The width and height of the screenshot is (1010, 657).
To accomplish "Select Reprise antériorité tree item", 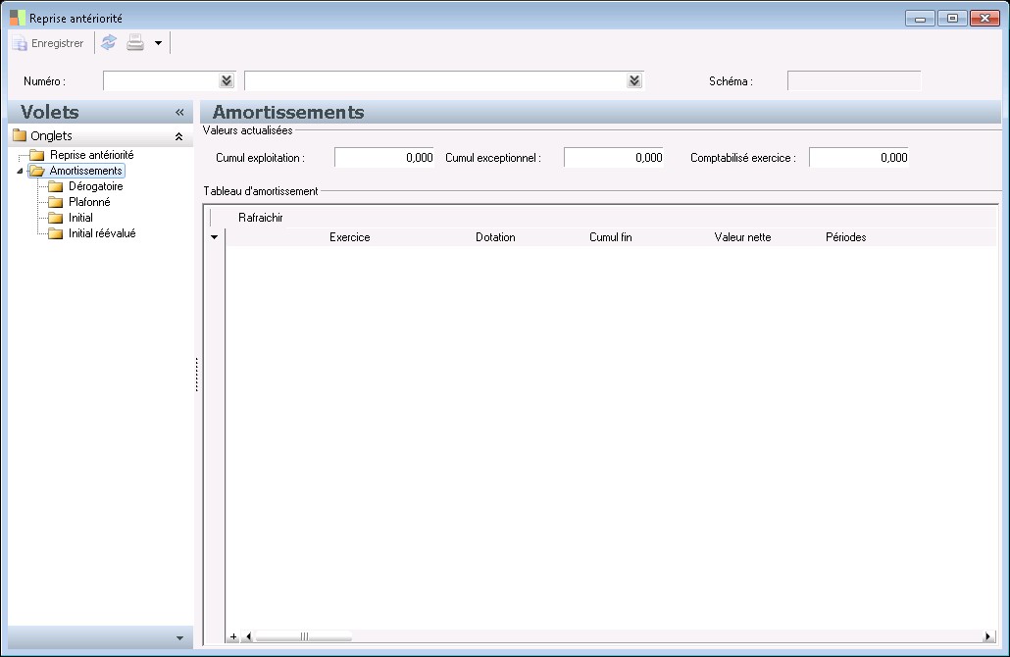I will click(92, 155).
